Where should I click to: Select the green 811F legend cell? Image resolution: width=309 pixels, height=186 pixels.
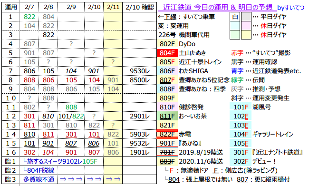pyautogui.click(x=167, y=117)
